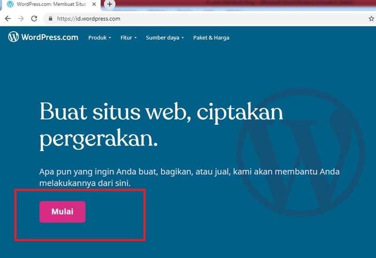Click the headline 'Buat situs web, ciptakan pergerakan.'
The height and width of the screenshot is (258, 376).
(161, 126)
